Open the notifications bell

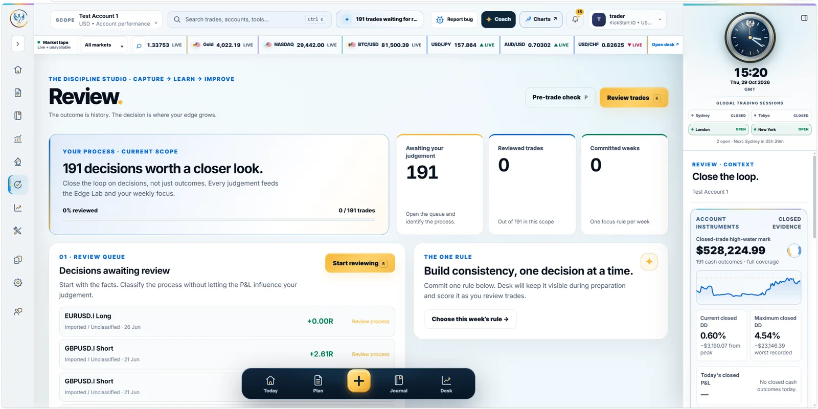point(575,19)
